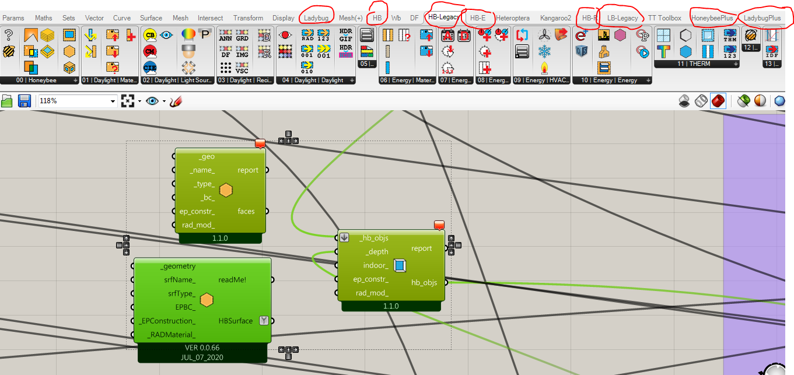
Task: Open the HoneybeePlus tab
Action: click(712, 18)
